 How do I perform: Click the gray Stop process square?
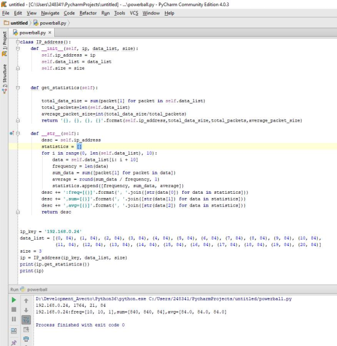pyautogui.click(x=14, y=309)
